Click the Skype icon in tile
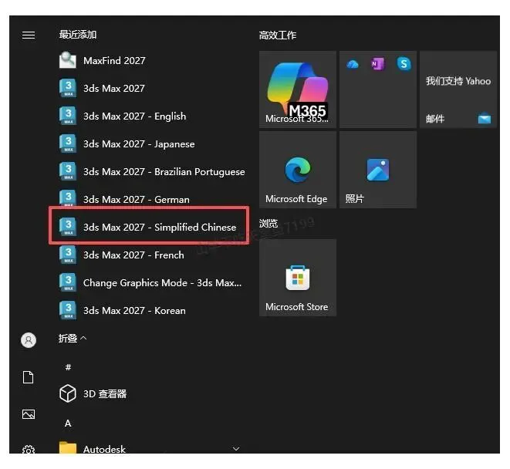 click(x=404, y=64)
